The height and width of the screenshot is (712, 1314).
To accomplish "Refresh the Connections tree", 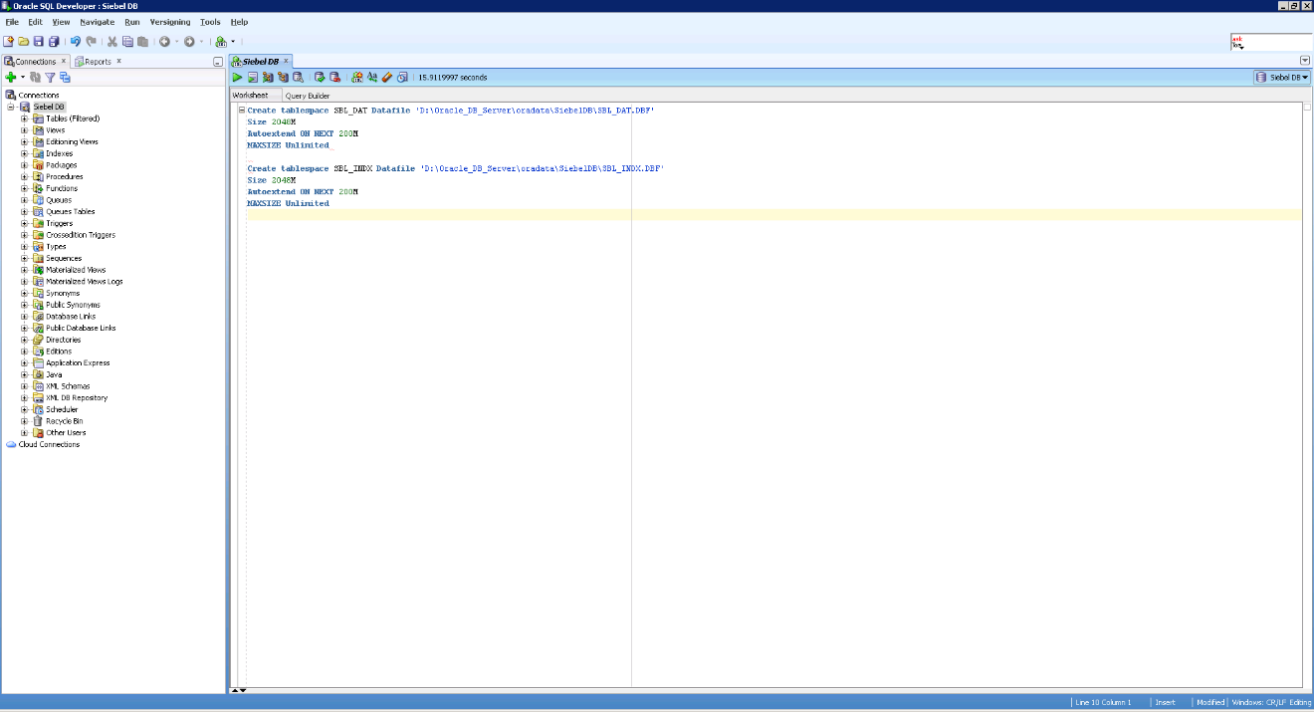I will pos(35,78).
